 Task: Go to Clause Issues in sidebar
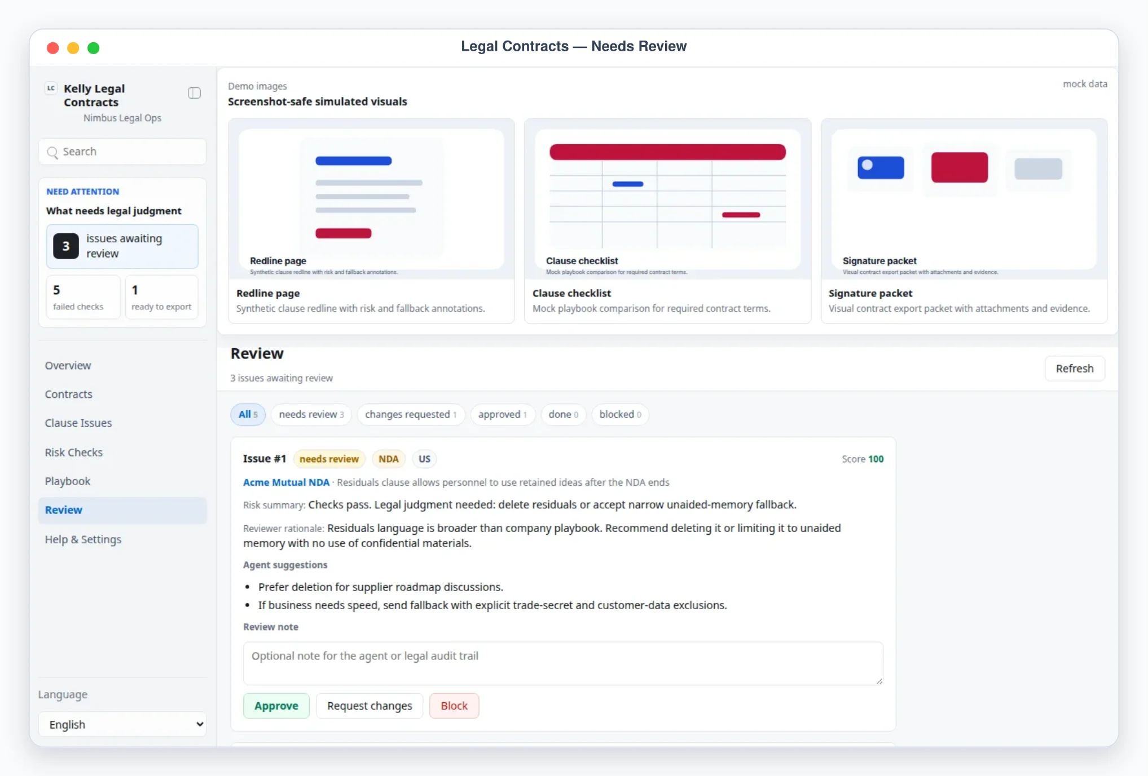tap(78, 423)
